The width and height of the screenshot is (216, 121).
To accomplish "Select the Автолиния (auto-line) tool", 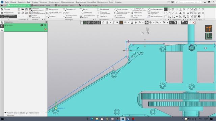I will point(52,9).
